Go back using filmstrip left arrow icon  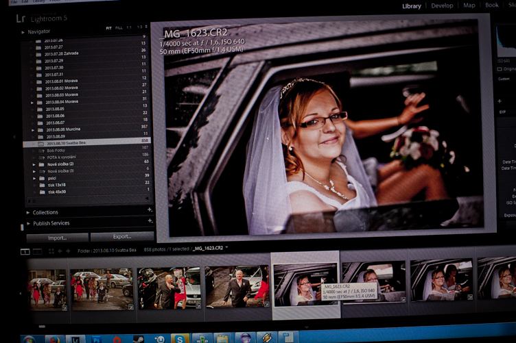60,251
